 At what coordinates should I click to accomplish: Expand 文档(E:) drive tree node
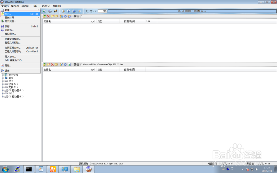click(3, 87)
